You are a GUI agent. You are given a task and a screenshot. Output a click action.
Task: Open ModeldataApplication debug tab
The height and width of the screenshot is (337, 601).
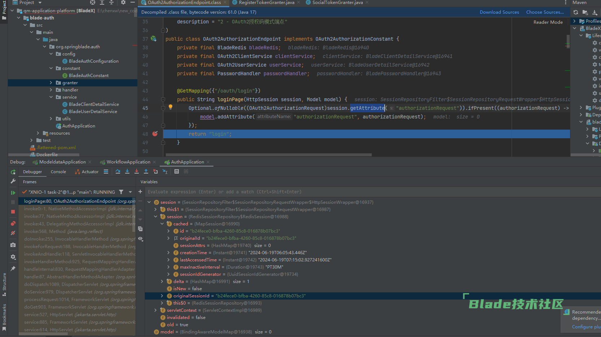pyautogui.click(x=62, y=162)
